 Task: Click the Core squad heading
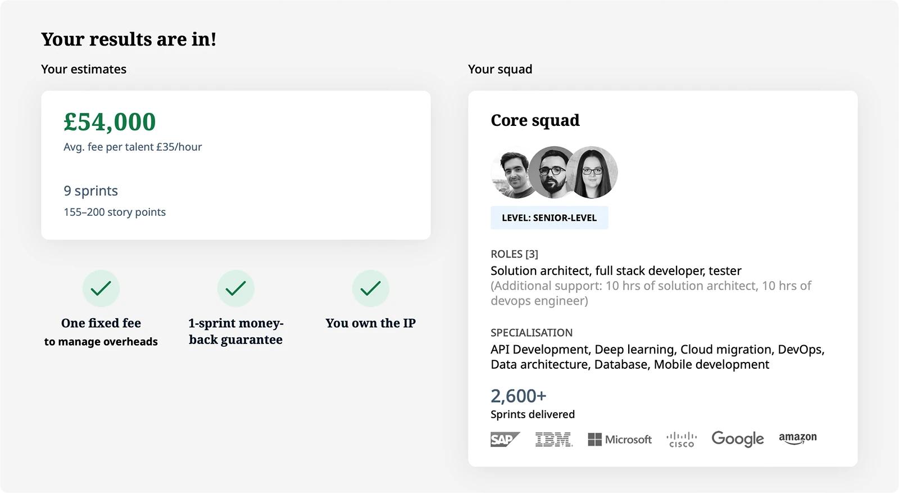click(x=535, y=120)
